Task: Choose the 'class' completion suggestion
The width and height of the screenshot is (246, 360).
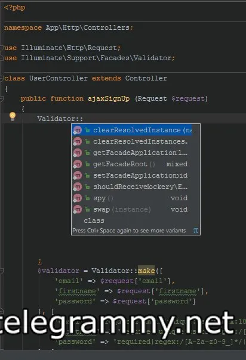Action: coord(136,221)
